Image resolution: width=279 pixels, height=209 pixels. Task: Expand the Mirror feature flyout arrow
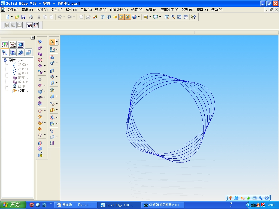coord(57,110)
